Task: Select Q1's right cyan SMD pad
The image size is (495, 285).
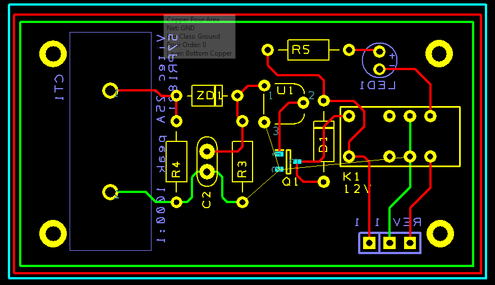Action: 297,162
